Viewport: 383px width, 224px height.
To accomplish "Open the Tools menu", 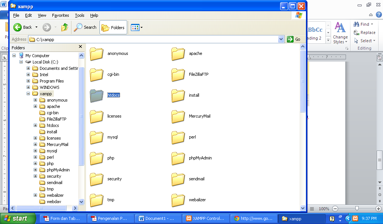I will click(x=79, y=15).
